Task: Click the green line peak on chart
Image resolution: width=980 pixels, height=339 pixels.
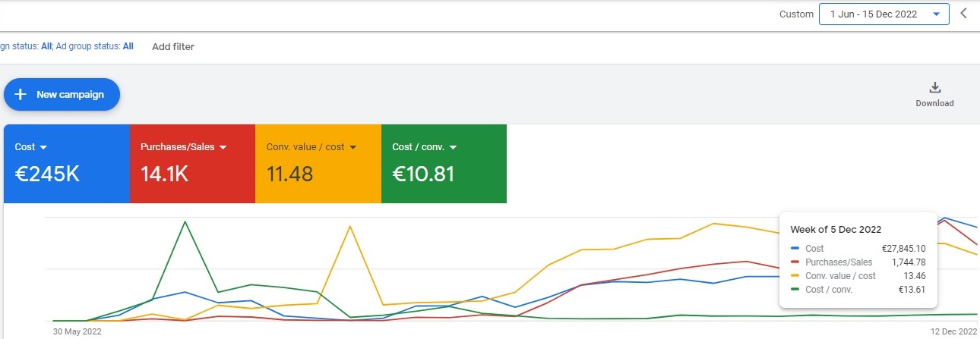Action: 185,222
